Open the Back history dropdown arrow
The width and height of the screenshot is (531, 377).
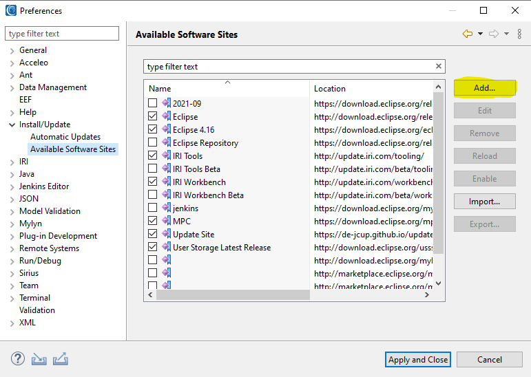pos(480,34)
